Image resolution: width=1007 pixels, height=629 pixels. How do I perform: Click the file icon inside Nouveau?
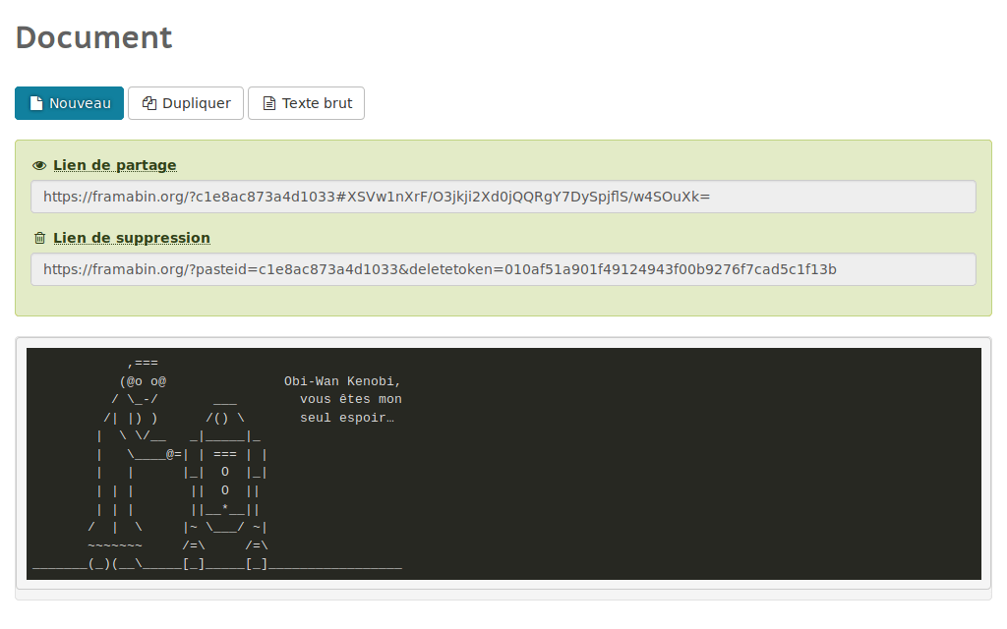(x=36, y=103)
